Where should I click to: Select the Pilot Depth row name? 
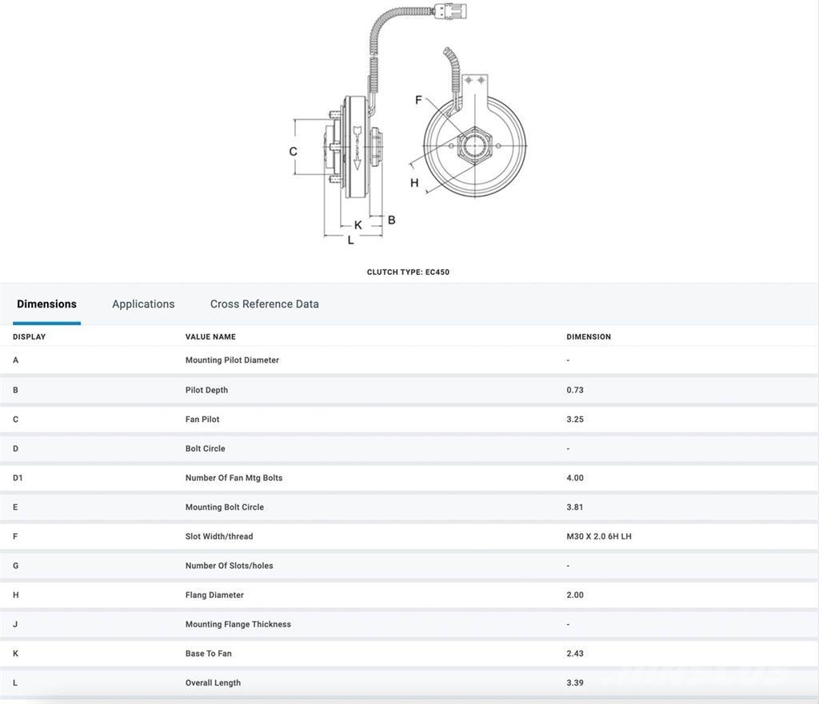pos(206,390)
